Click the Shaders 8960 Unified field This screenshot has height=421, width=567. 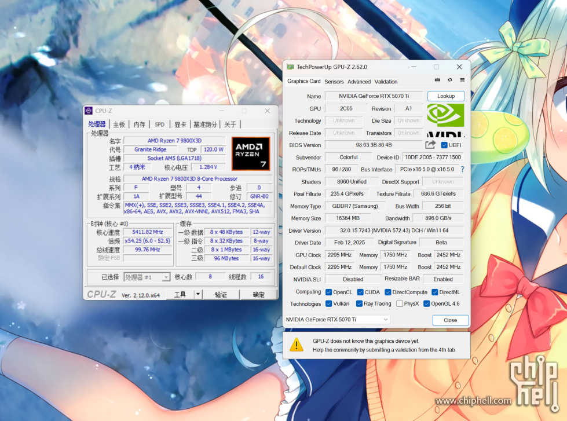(352, 182)
